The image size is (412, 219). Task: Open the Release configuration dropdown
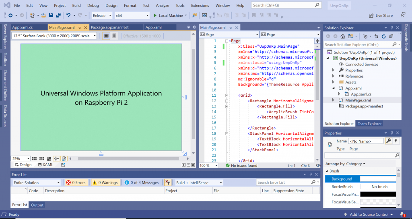coord(102,16)
